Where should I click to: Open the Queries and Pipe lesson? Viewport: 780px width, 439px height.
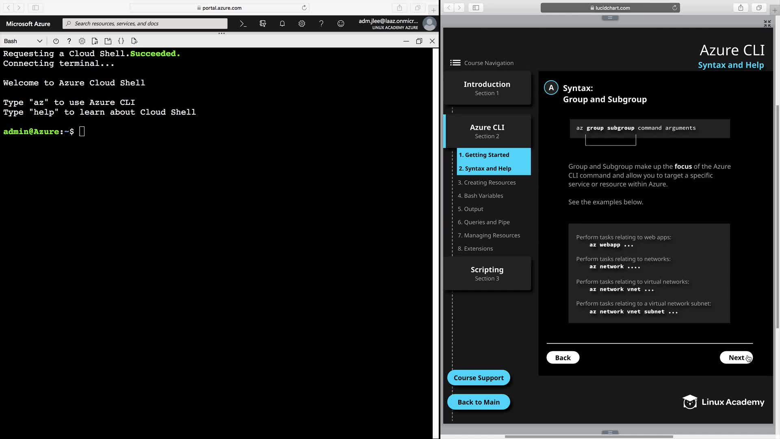pos(483,222)
